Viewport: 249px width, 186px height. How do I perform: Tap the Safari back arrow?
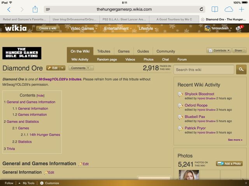tap(9, 9)
